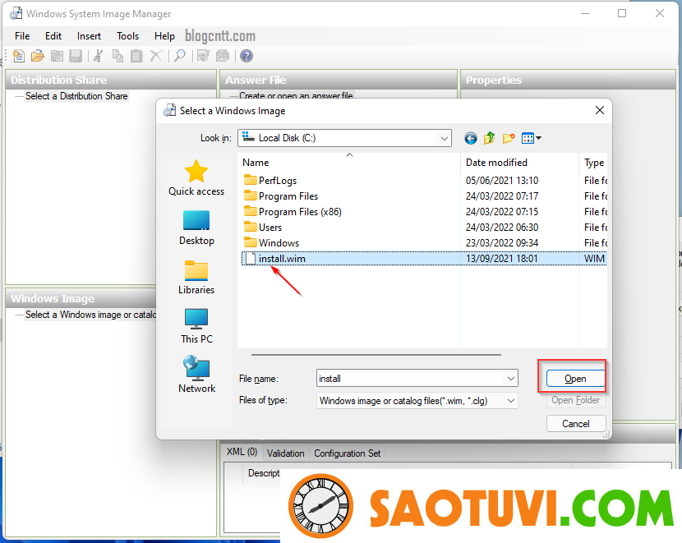This screenshot has width=682, height=543.
Task: Select Libraries in the places bar
Action: 196,278
